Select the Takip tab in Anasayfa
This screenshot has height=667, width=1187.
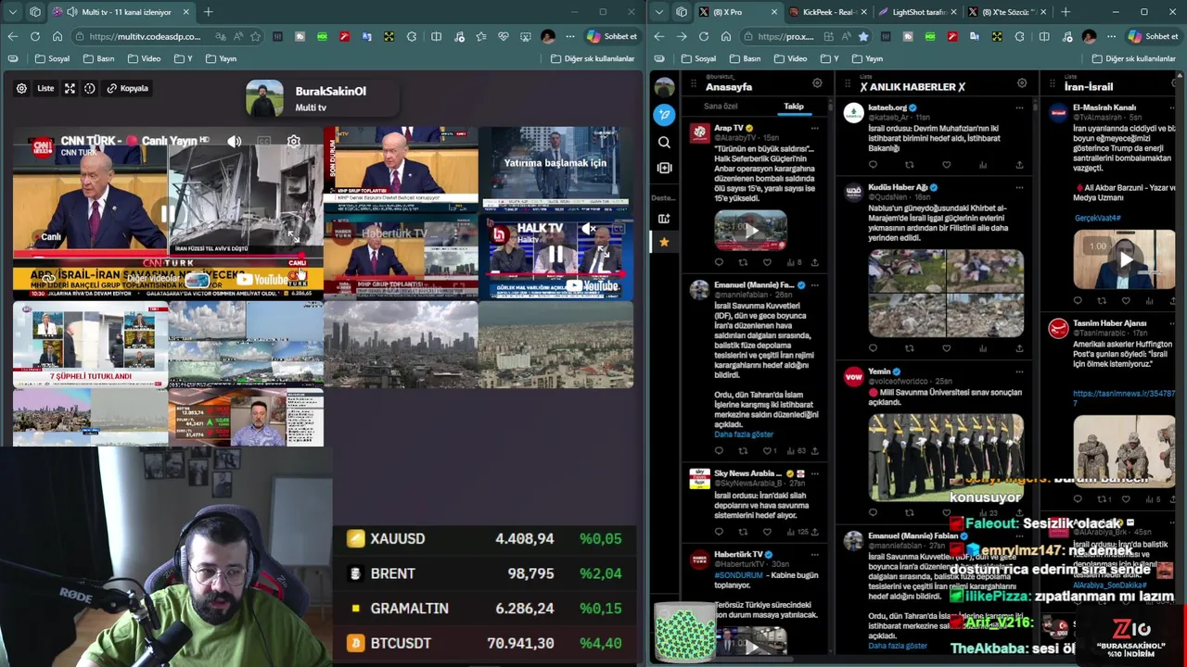tap(794, 107)
